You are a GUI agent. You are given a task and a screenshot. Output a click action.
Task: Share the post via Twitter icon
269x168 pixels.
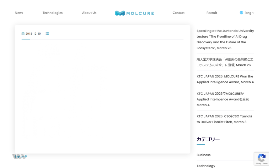pyautogui.click(x=19, y=157)
